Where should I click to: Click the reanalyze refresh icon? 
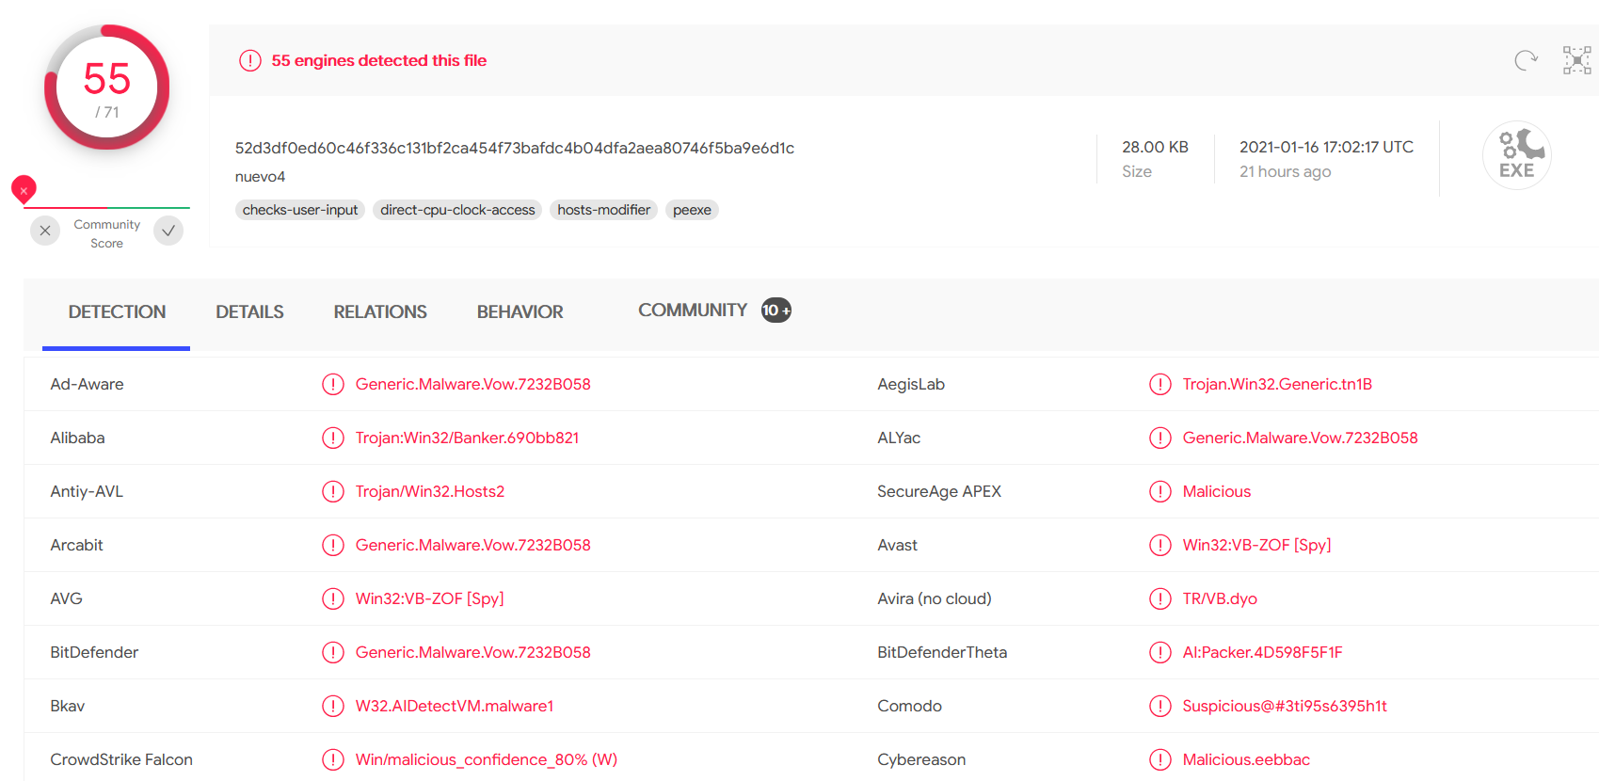click(x=1526, y=60)
